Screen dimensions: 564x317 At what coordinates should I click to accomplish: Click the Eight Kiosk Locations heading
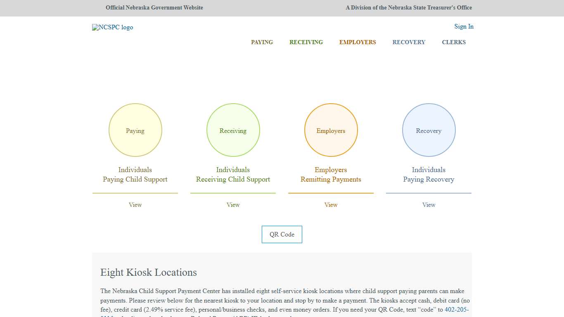(x=149, y=272)
